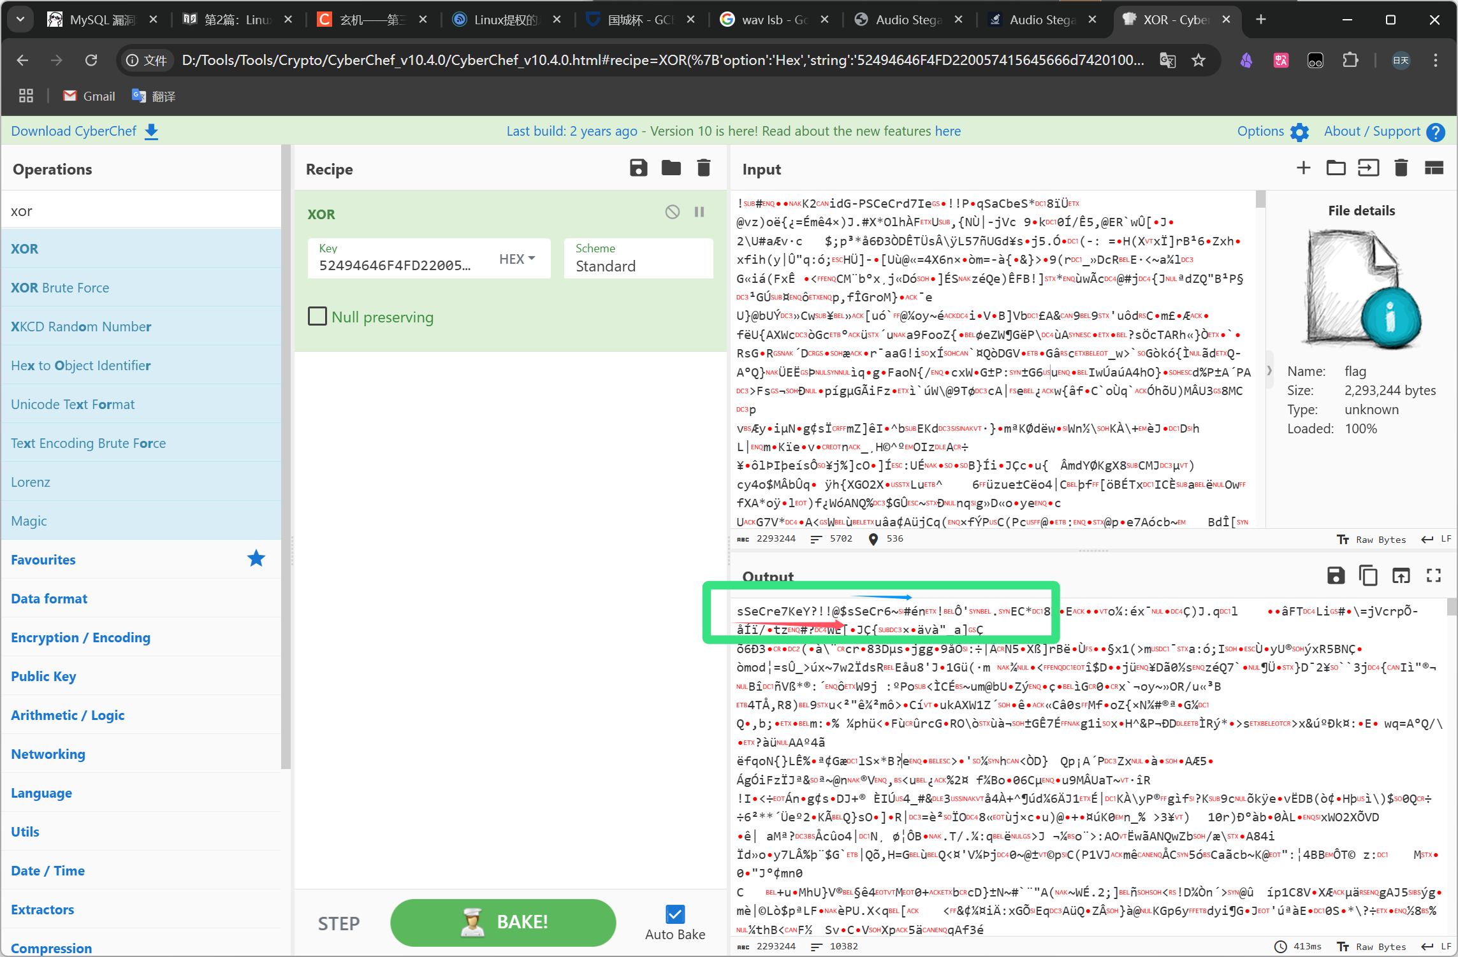Clear the input and output
Screen dimensions: 1458x957
1401,168
